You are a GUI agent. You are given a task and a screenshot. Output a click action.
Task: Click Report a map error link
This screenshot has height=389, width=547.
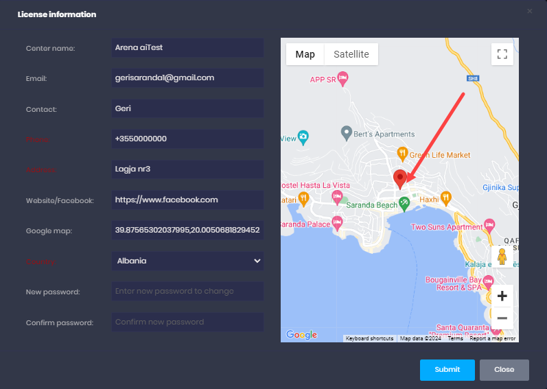(x=491, y=338)
